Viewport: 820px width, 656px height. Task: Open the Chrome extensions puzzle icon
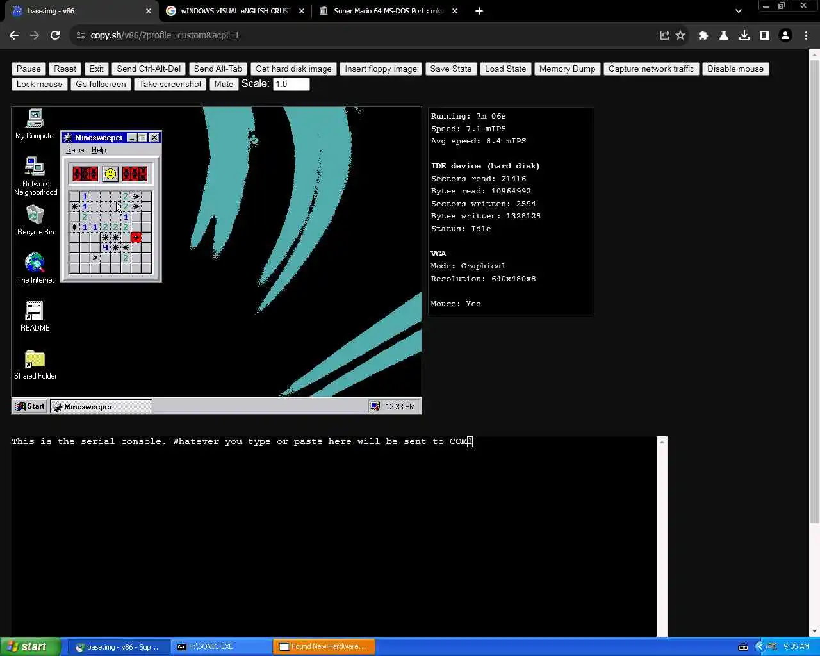(x=703, y=35)
